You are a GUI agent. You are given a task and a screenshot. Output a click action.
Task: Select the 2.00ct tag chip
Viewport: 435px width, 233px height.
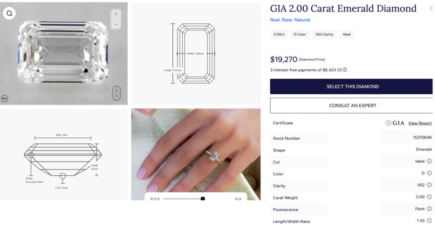[279, 34]
